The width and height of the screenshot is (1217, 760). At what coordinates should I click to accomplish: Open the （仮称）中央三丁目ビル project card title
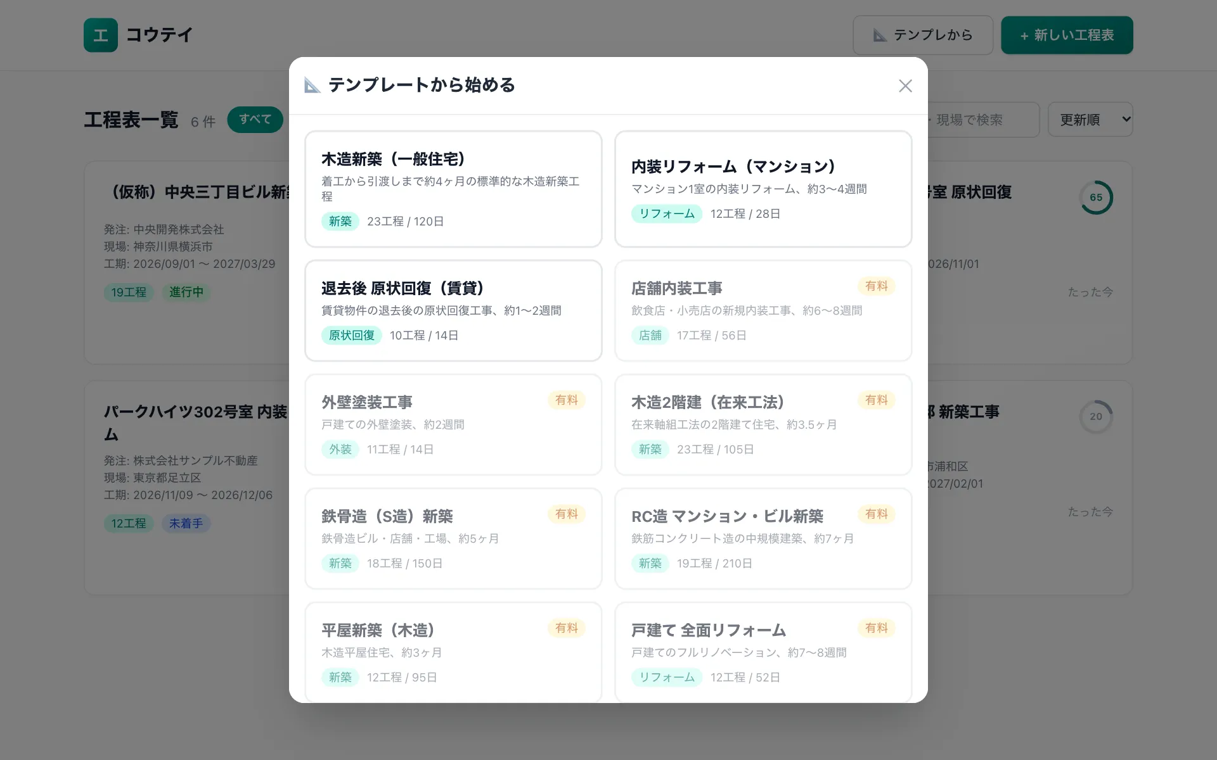coord(196,192)
